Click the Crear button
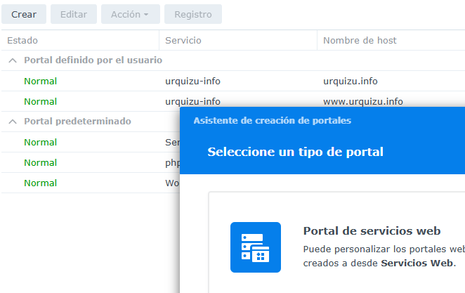 coord(24,14)
